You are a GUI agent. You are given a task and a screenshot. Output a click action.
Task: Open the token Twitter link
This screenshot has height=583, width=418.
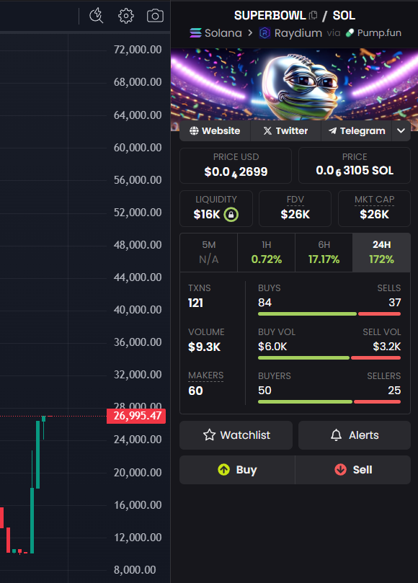coord(285,131)
